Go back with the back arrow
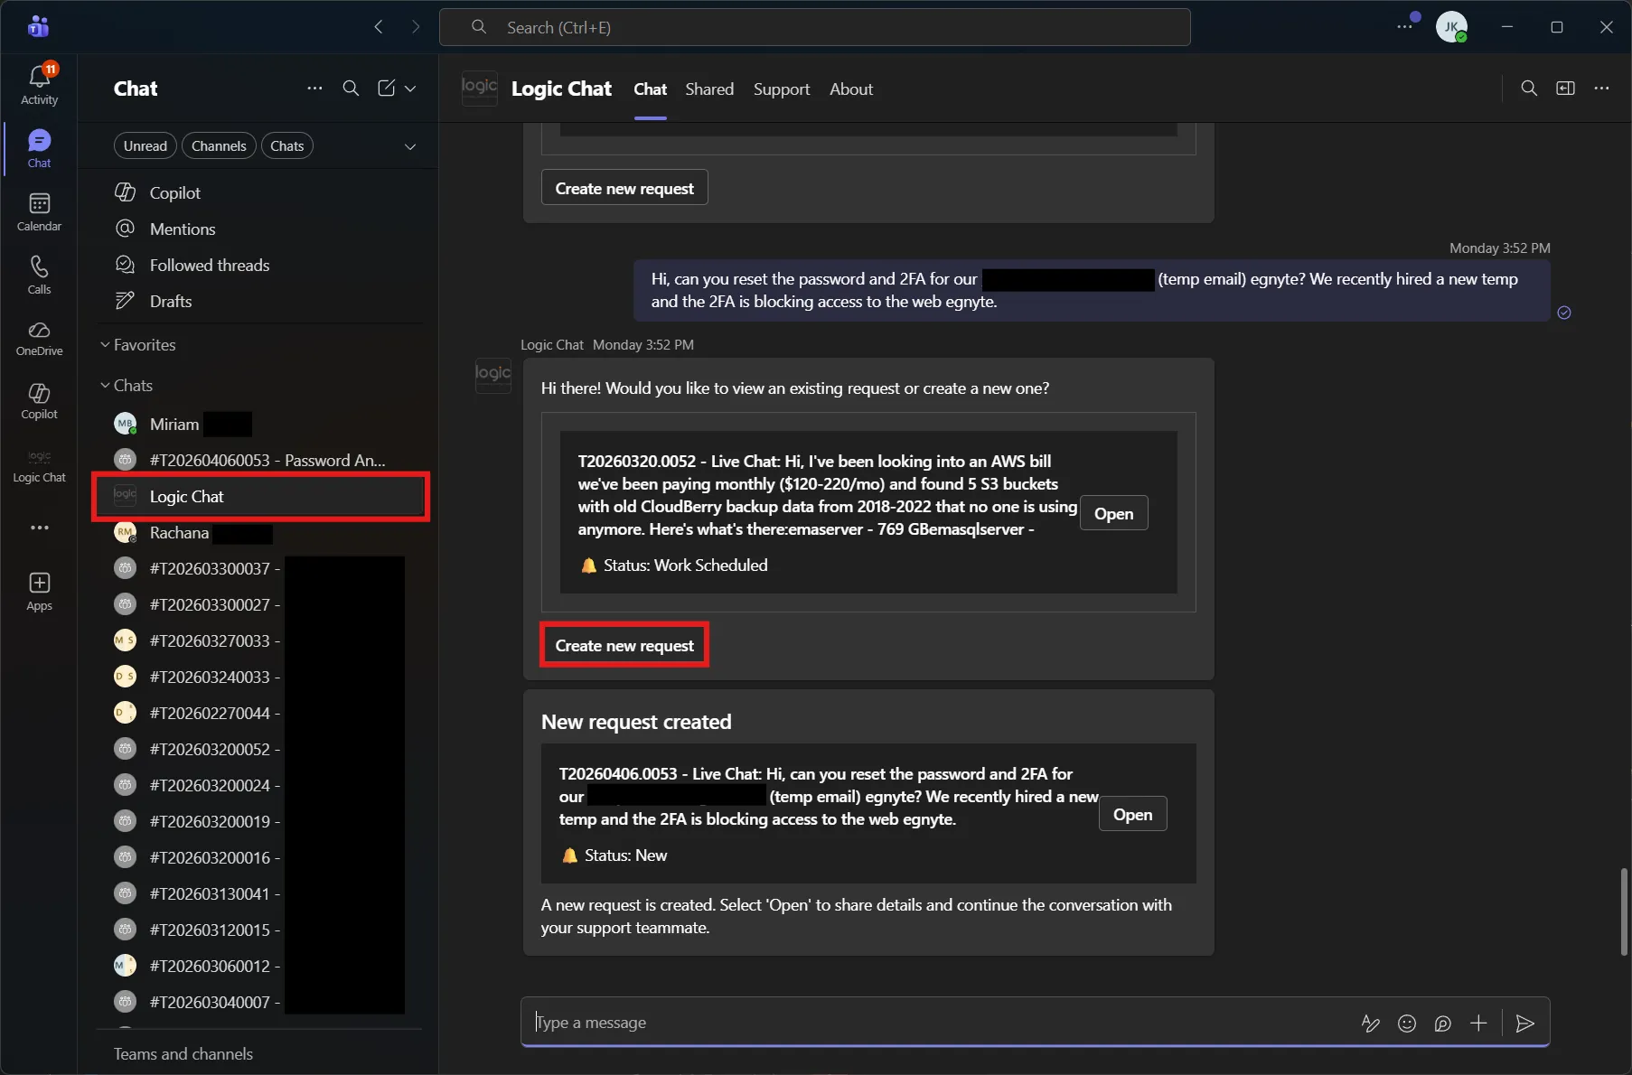 [379, 27]
